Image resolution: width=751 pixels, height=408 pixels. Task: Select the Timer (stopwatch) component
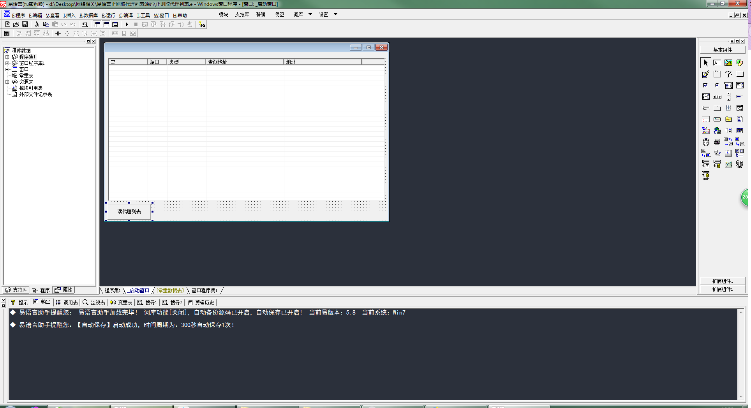706,142
